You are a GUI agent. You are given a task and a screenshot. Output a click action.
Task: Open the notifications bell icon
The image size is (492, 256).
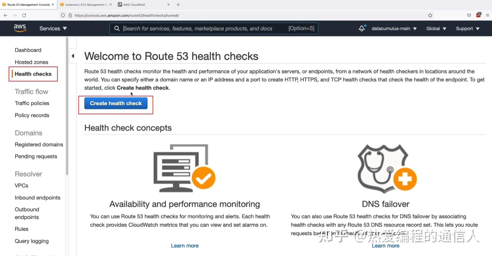coord(362,28)
